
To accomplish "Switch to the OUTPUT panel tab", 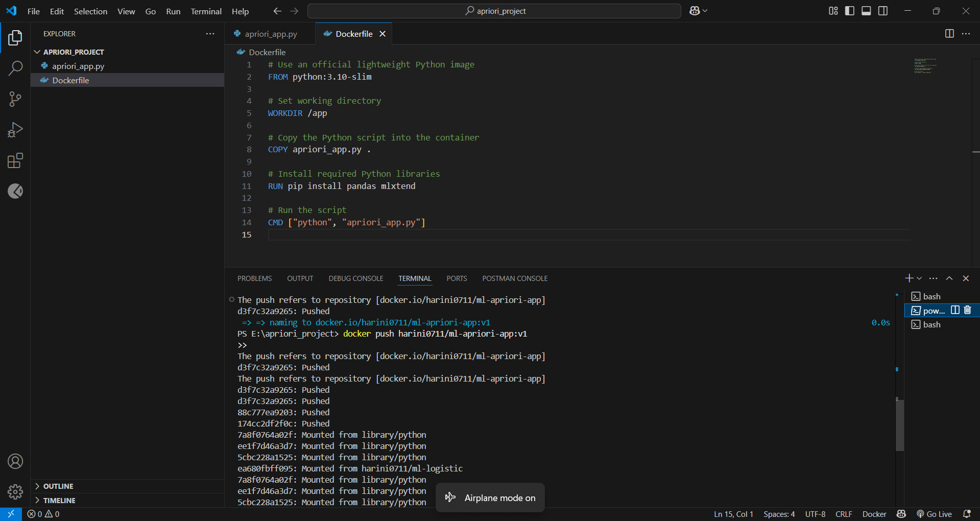I will click(x=300, y=278).
